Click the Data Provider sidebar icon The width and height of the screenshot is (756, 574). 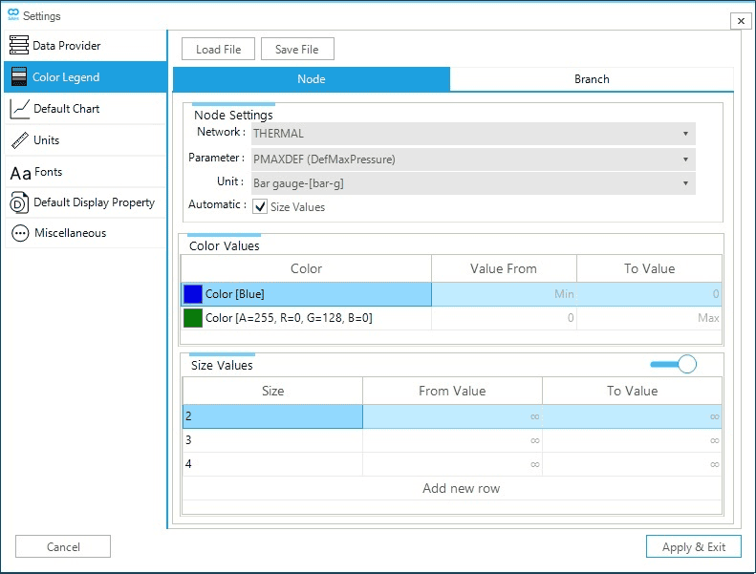[19, 46]
